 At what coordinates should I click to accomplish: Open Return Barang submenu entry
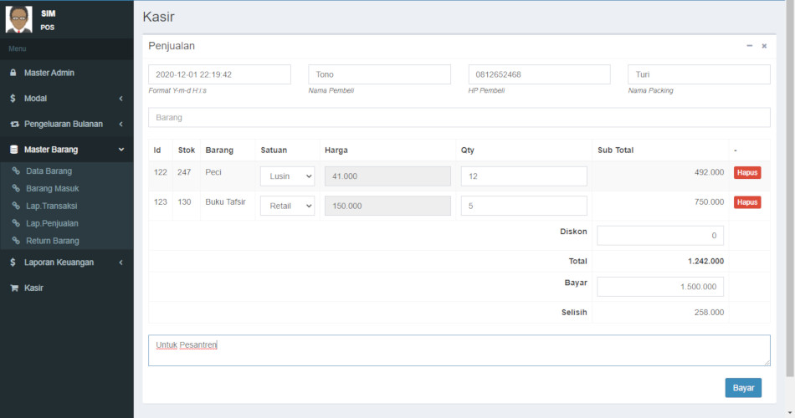click(52, 241)
